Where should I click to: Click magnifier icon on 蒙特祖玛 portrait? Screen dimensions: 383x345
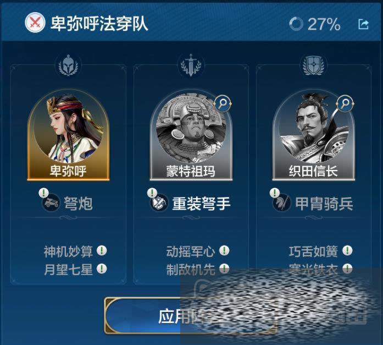pyautogui.click(x=223, y=103)
